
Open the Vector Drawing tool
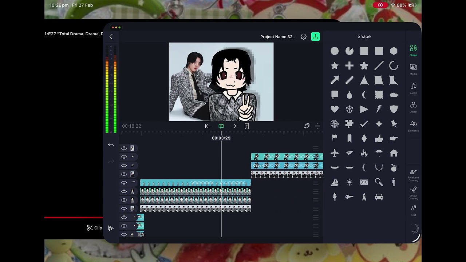coord(413,193)
